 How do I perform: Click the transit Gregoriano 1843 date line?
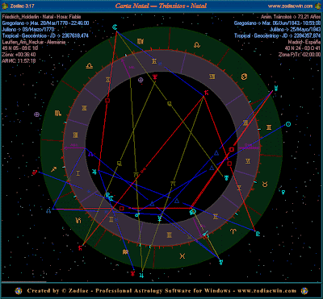click(x=277, y=23)
